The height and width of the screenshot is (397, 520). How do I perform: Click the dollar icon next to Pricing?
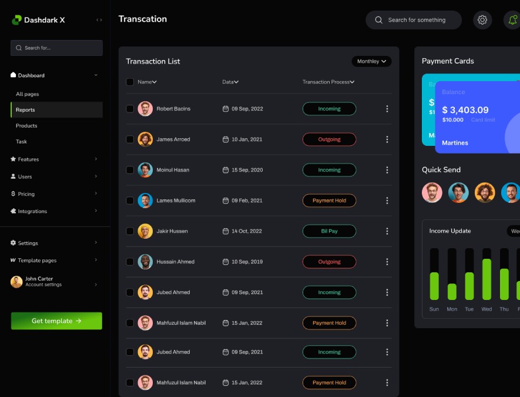tap(14, 194)
